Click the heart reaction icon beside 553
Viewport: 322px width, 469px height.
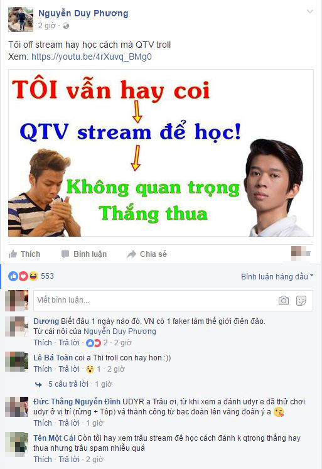[23, 276]
